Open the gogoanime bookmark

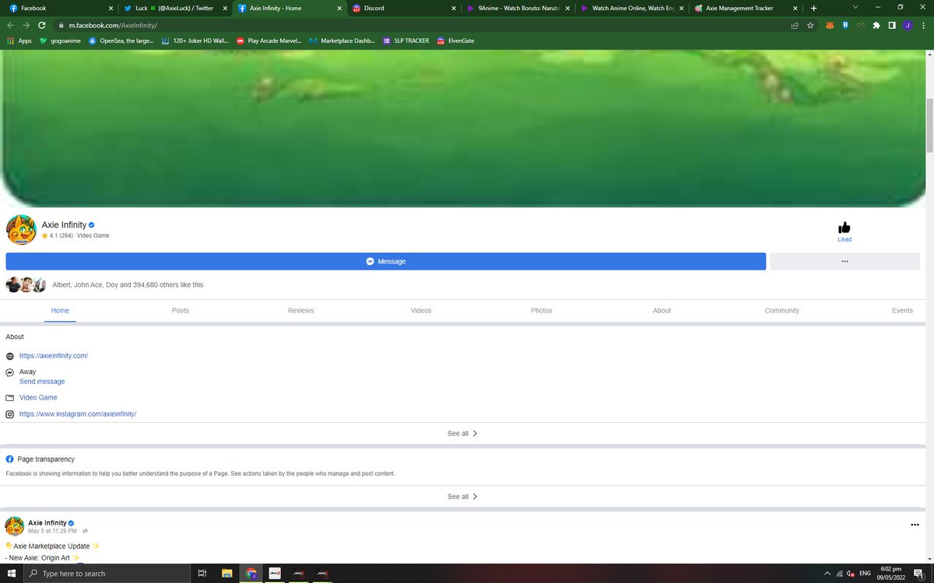60,40
